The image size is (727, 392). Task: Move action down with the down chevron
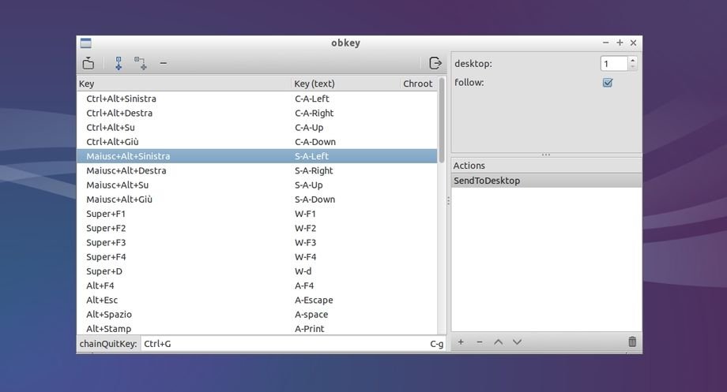click(517, 342)
